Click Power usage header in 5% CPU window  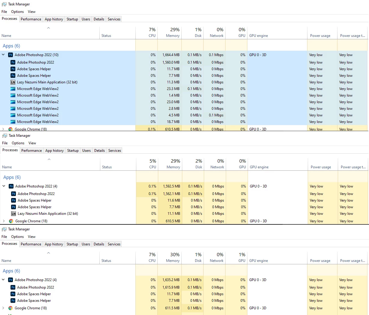coord(323,164)
